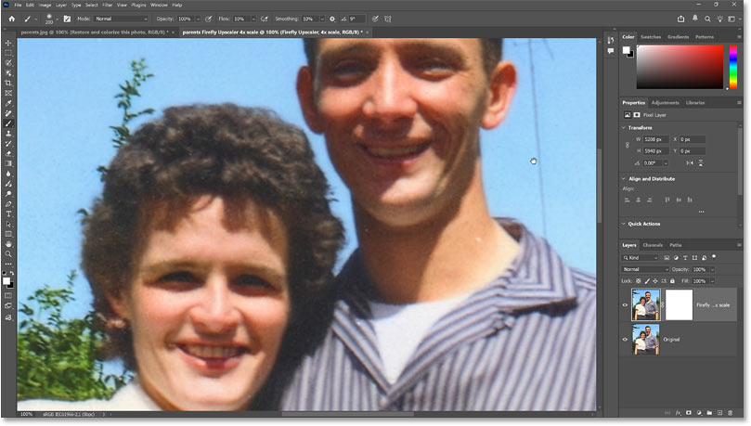Select the Clone Stamp tool
Viewport: 751px width, 426px height.
[8, 134]
